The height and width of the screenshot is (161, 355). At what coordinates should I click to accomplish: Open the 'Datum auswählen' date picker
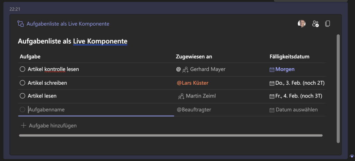294,110
